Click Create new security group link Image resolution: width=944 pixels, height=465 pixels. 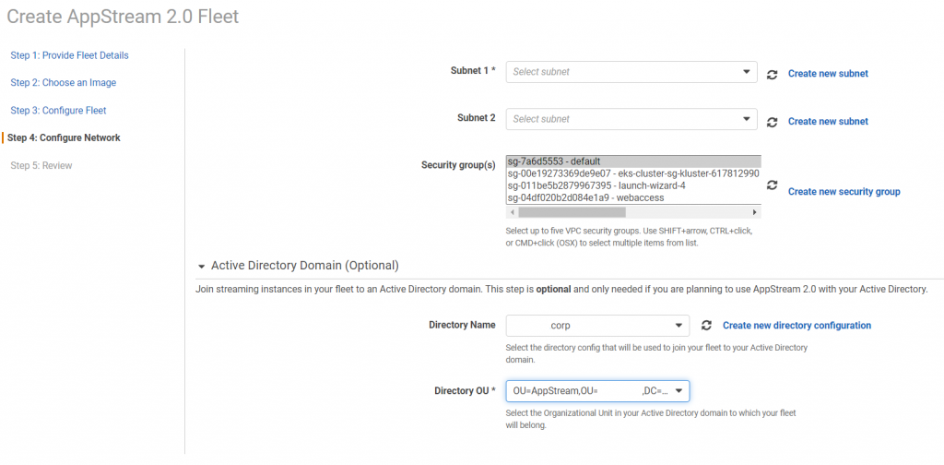tap(844, 192)
